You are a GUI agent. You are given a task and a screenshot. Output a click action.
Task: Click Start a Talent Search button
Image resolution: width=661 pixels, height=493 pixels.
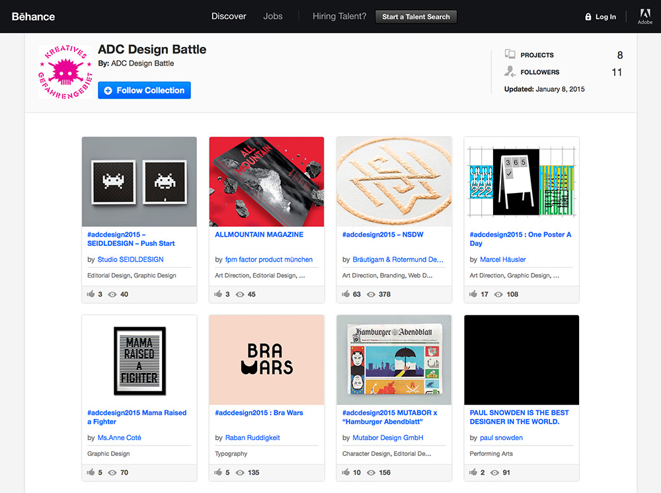coord(416,17)
